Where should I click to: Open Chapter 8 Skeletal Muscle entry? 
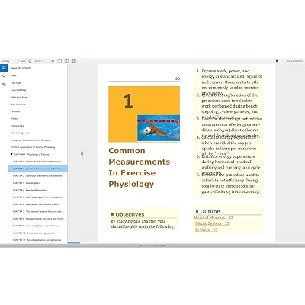pos(39,219)
